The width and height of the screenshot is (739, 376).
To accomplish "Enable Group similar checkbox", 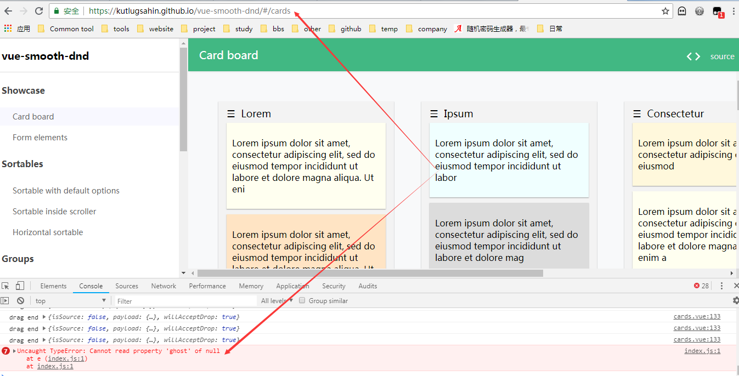I will [x=302, y=300].
